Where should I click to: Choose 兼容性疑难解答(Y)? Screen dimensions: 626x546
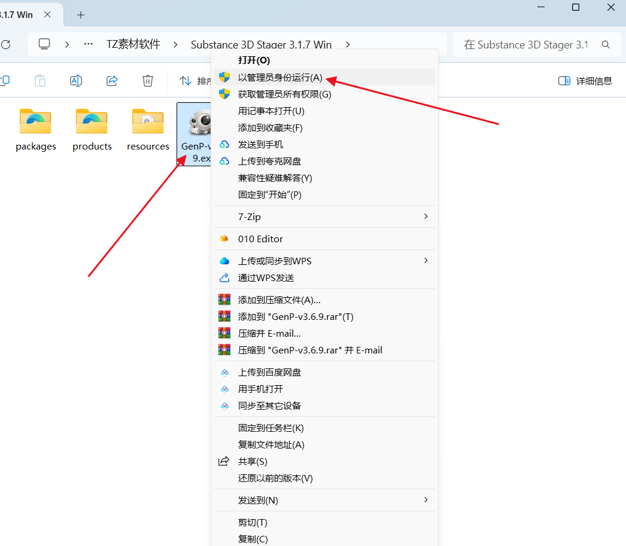tap(324, 178)
